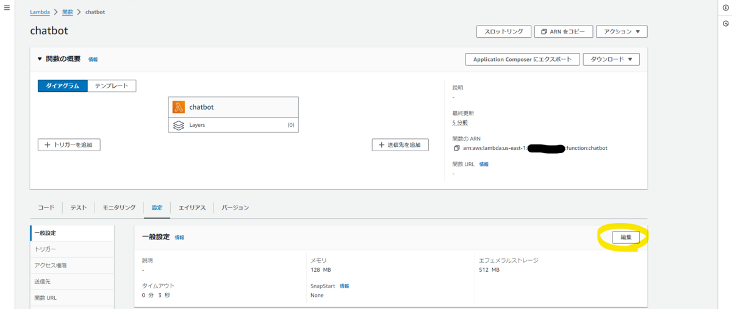Screen dimensions: 732x309
Task: Open the バージョン tab
Action: click(x=235, y=208)
